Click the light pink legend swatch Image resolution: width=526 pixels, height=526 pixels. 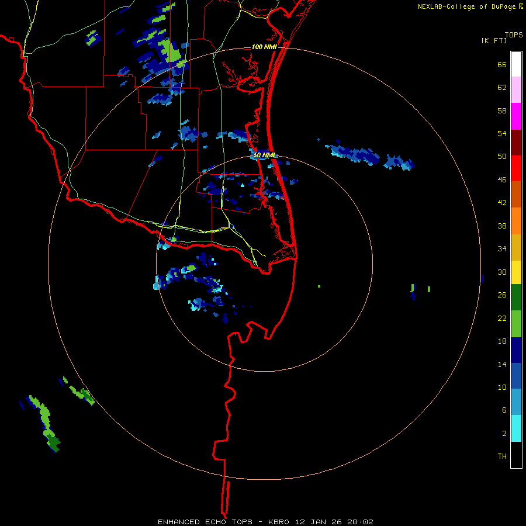point(516,90)
